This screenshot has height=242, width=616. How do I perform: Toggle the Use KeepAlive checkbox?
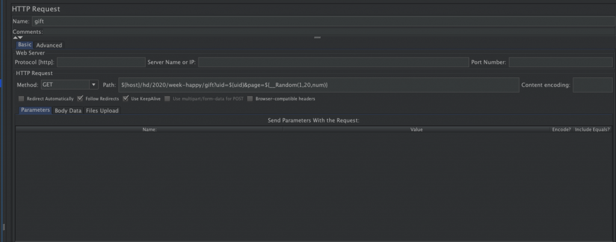click(126, 98)
